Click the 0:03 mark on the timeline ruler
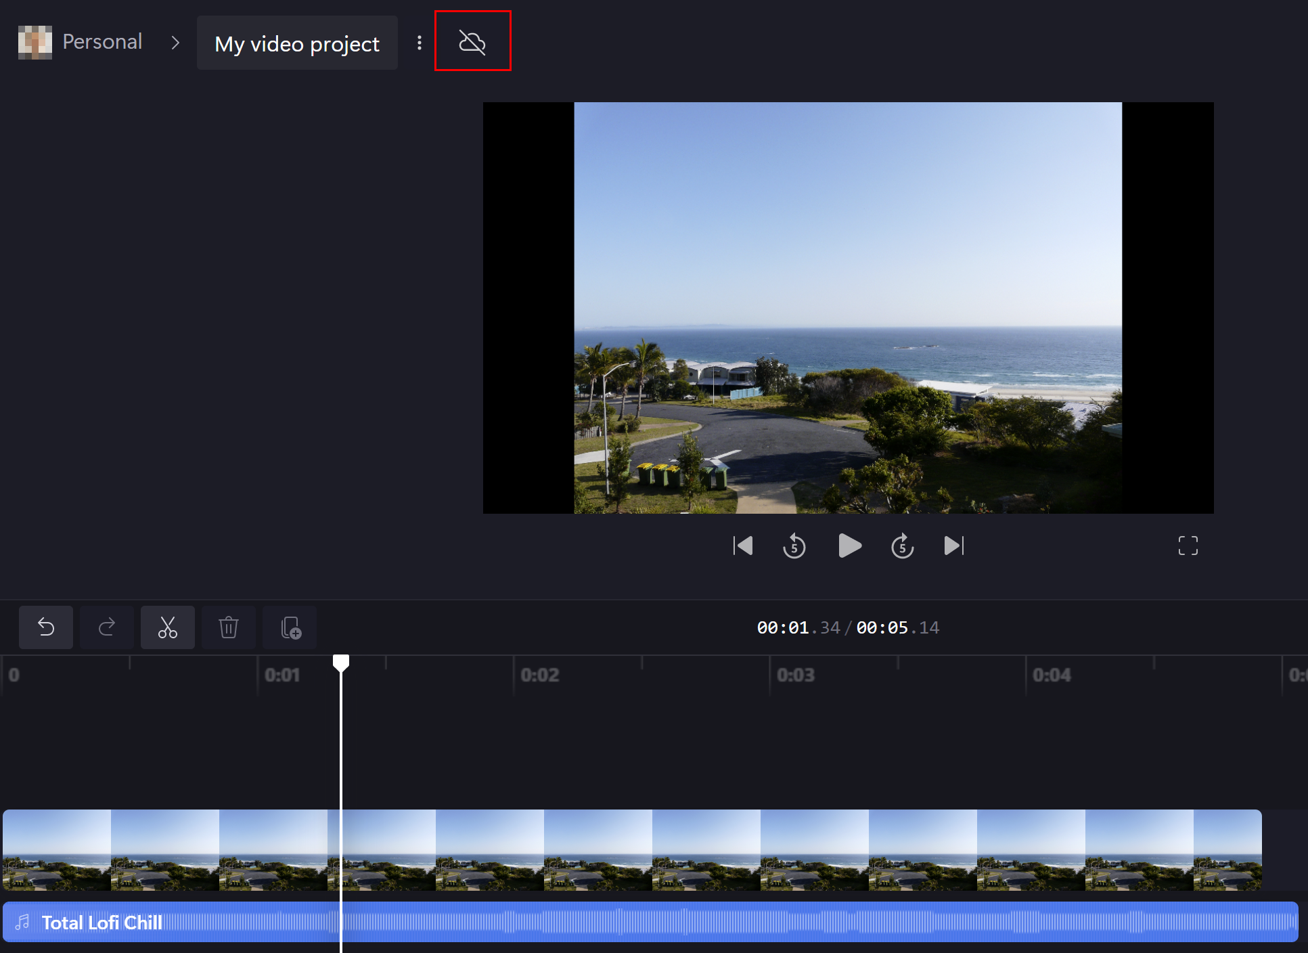 coord(796,675)
